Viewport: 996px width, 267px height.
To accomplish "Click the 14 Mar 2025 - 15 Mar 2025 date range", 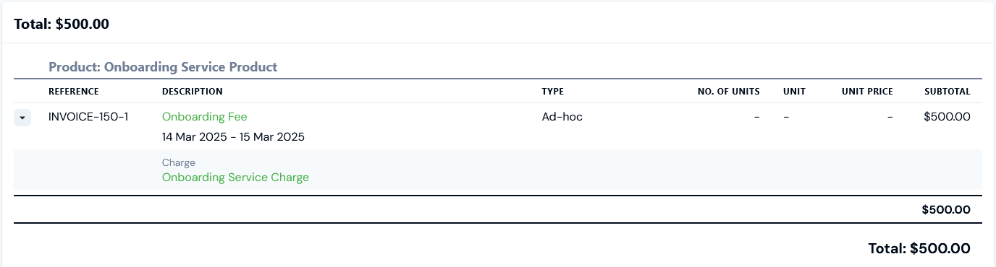I will 233,137.
